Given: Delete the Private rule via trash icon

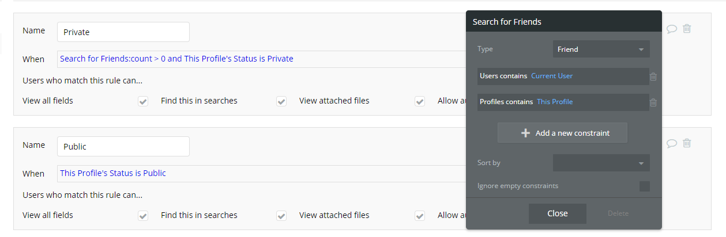Looking at the screenshot, I should tap(687, 29).
